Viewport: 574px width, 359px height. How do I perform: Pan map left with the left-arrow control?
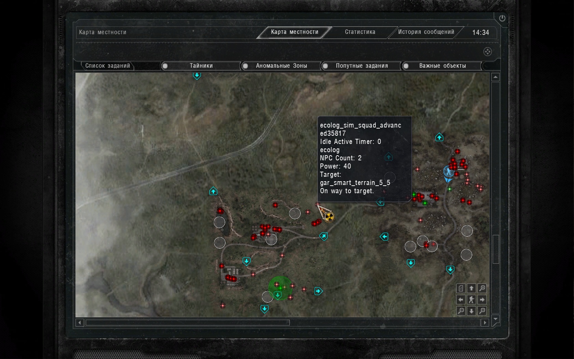[x=461, y=300]
